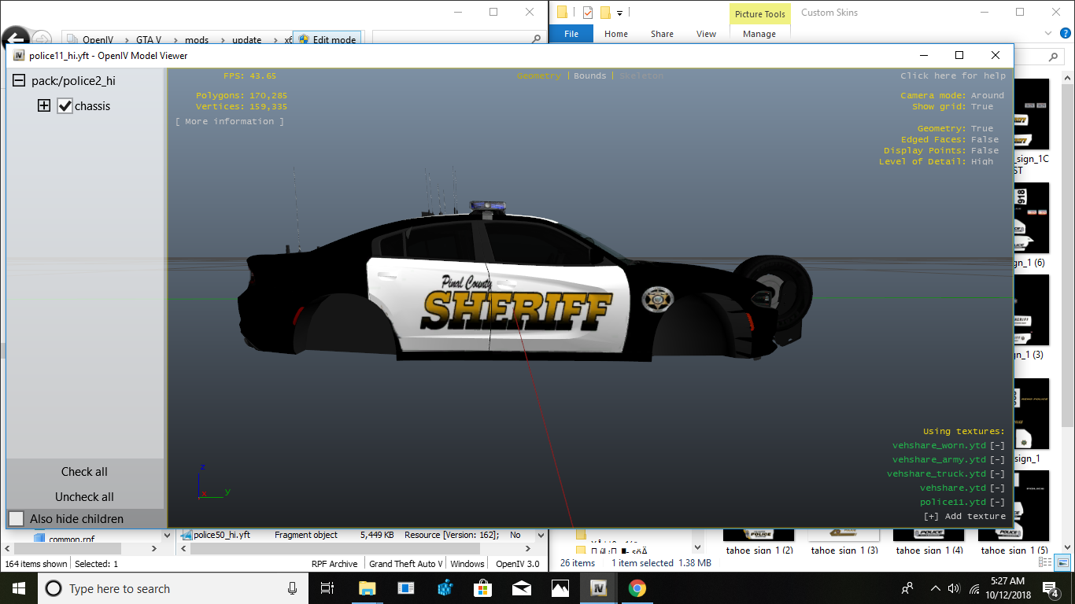1075x604 pixels.
Task: Open Microsoft Store from the taskbar
Action: pyautogui.click(x=482, y=588)
